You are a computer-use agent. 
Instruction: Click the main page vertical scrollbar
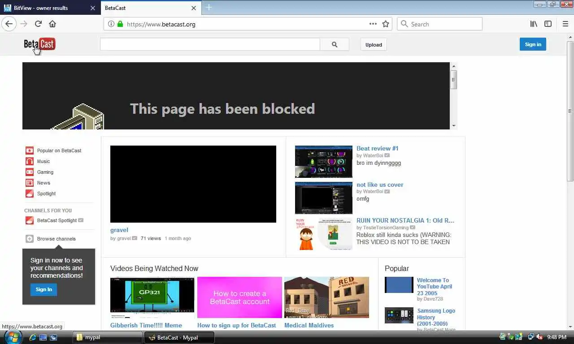(570, 111)
